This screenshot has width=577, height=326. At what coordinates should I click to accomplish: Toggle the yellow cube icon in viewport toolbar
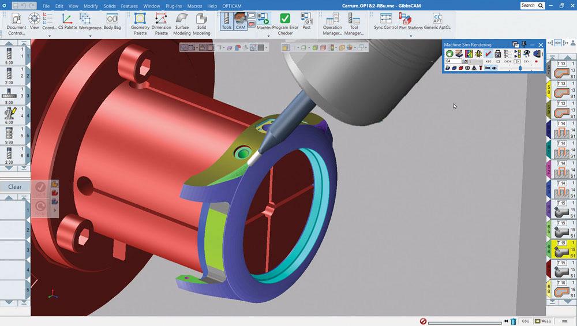284,47
